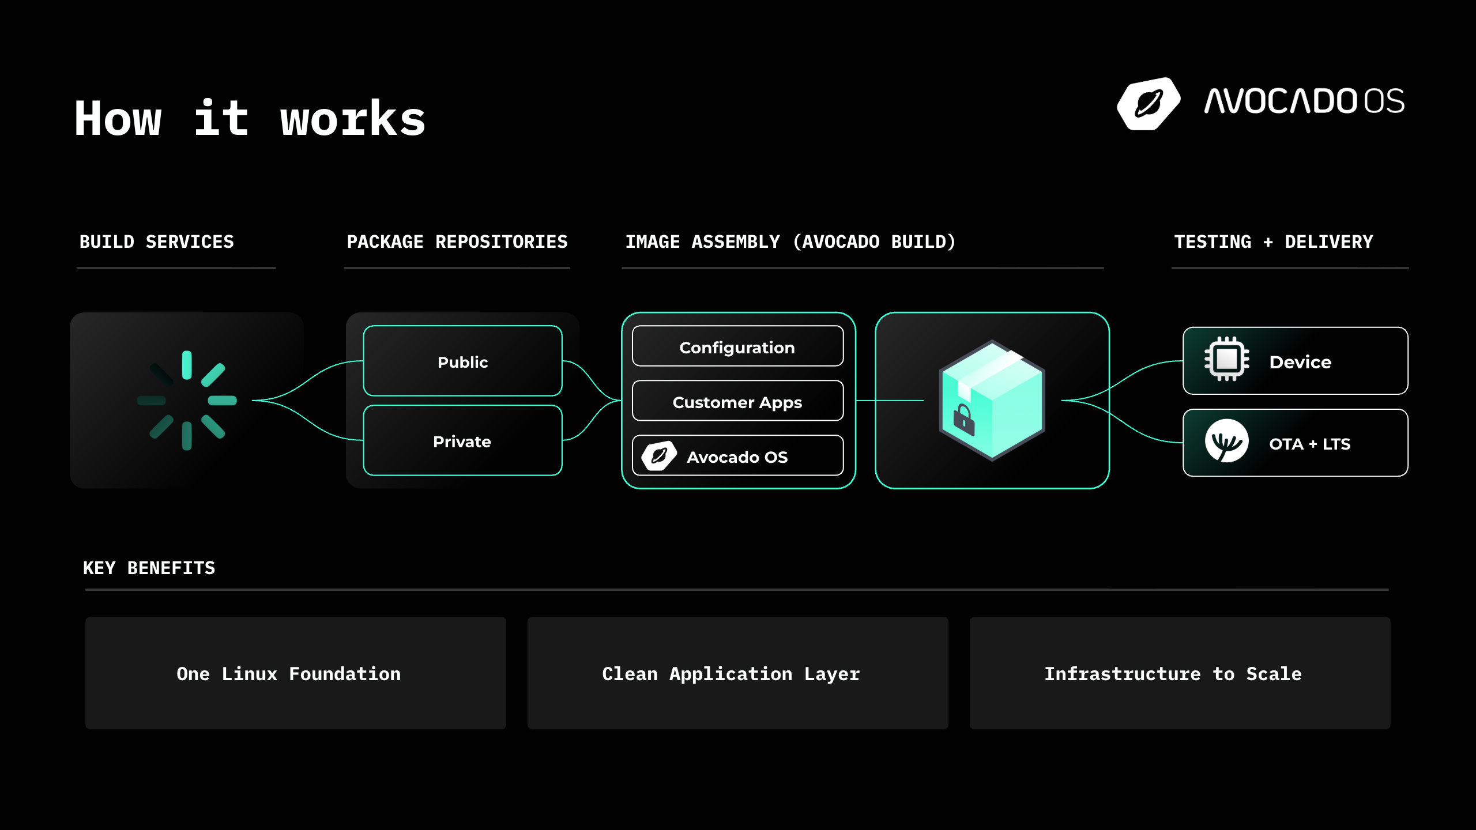The image size is (1476, 830).
Task: Click the "BUILD SERVICES" heading
Action: click(x=157, y=242)
